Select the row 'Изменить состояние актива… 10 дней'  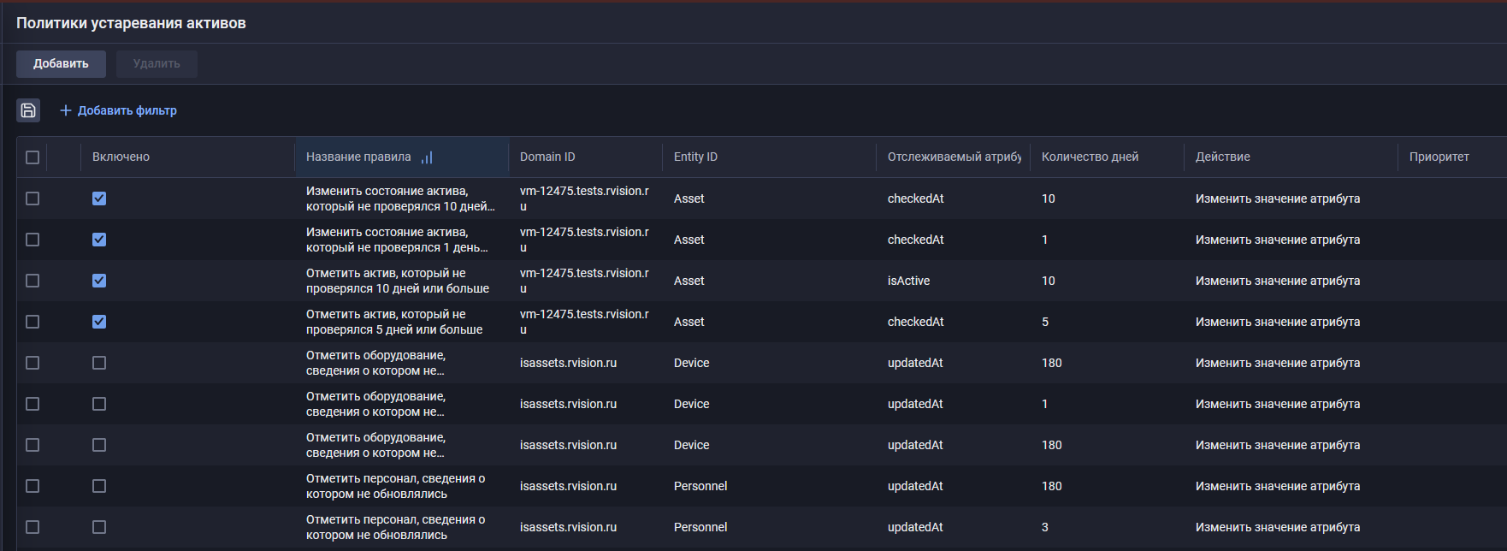pos(33,198)
